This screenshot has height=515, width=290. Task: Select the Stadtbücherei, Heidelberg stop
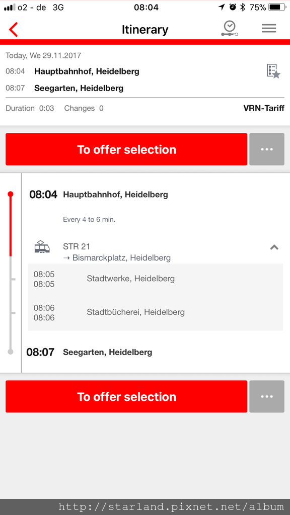coord(155,313)
